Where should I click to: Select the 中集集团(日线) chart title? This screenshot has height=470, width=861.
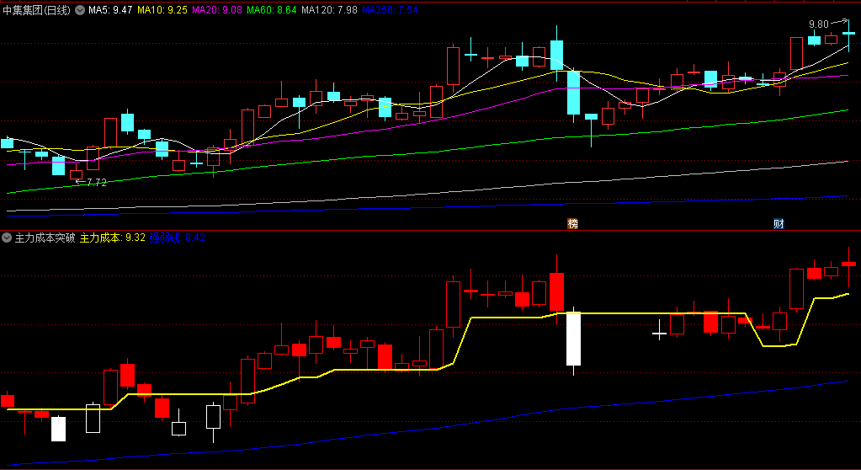[x=37, y=10]
